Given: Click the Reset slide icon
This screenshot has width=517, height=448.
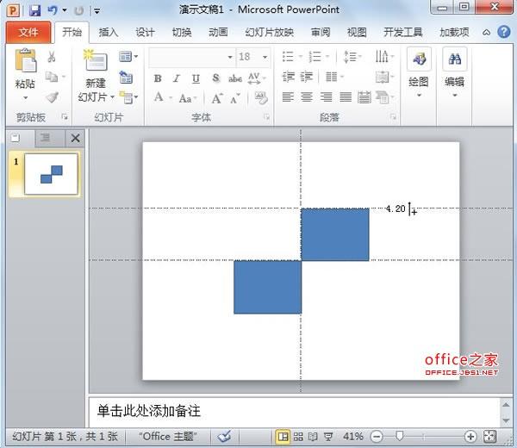Looking at the screenshot, I should point(126,77).
